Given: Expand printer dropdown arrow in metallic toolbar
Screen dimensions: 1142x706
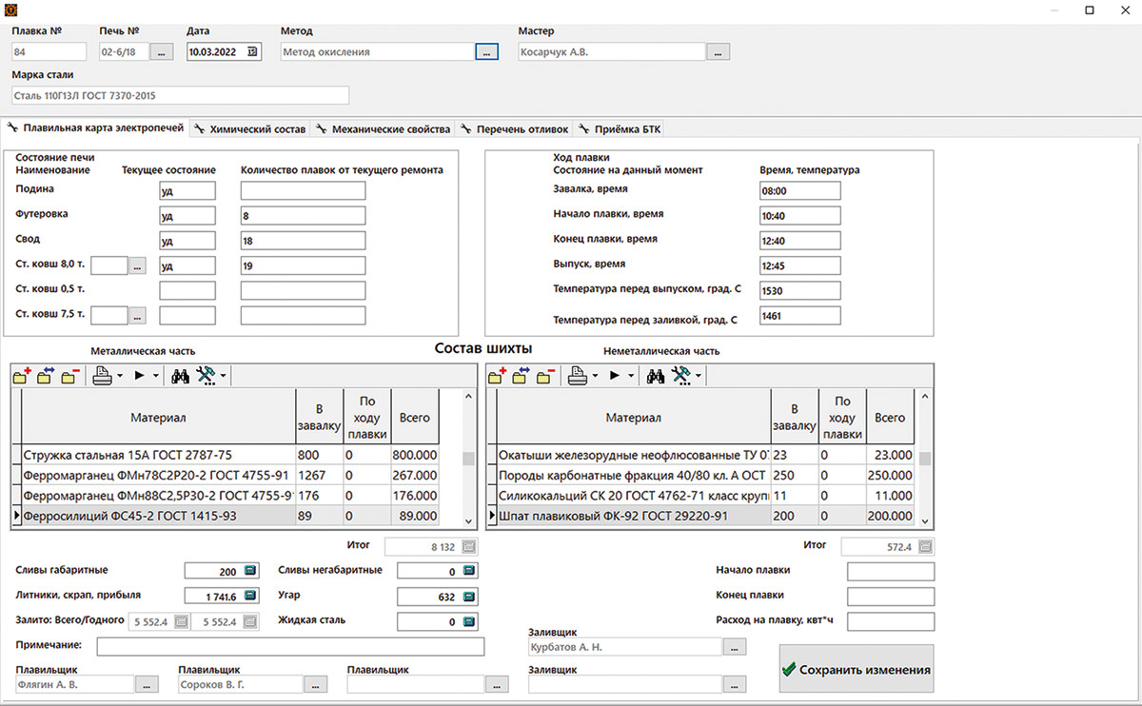Looking at the screenshot, I should coord(120,377).
